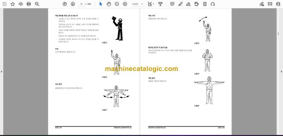Click the Save file icon
Viewport: 283px width, 136px height.
click(x=4, y=4)
